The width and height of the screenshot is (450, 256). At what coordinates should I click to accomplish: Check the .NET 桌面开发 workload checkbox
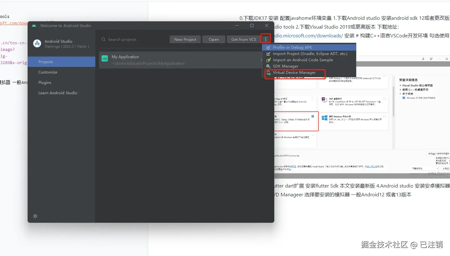(x=385, y=99)
